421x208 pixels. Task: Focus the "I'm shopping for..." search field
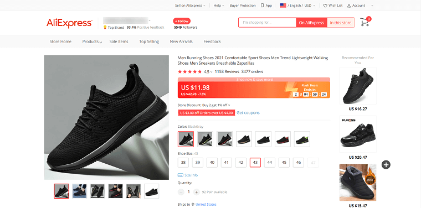coord(267,23)
